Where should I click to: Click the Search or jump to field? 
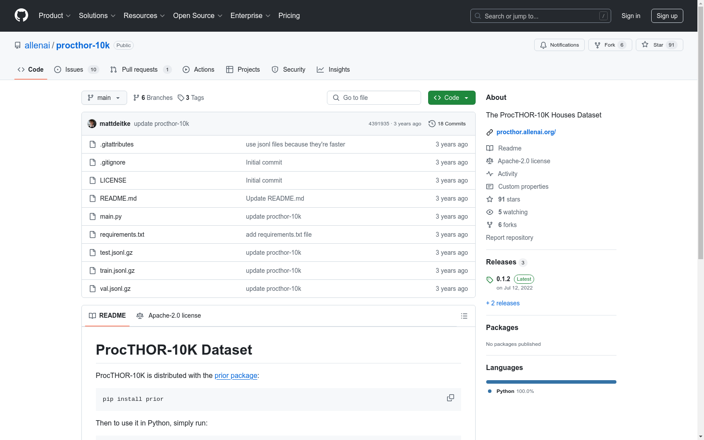coord(541,16)
